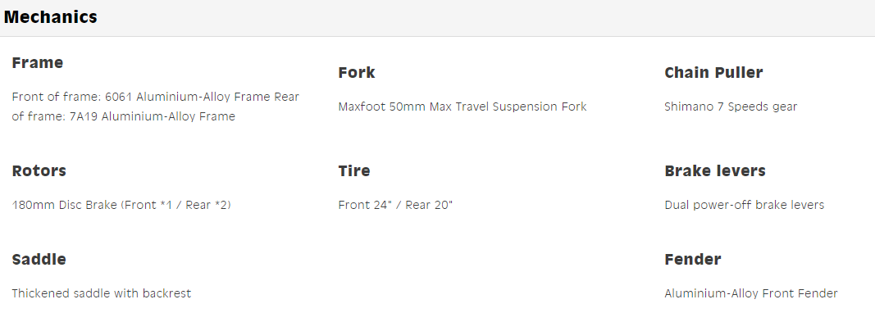
Task: Select the Fender heading
Action: 692,260
